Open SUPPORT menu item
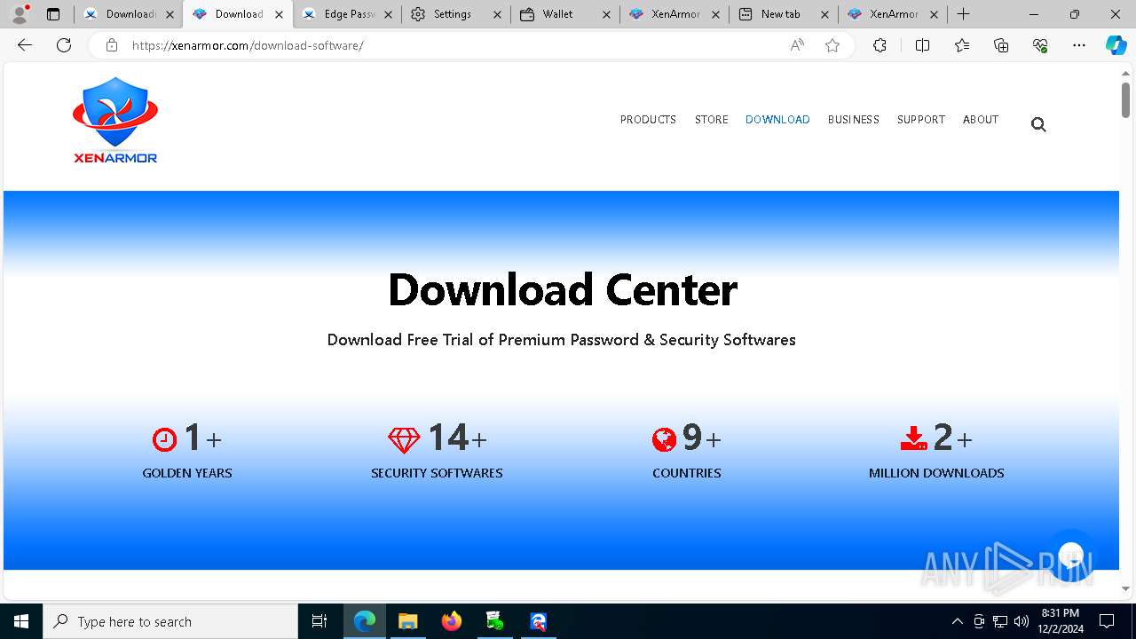 click(921, 120)
